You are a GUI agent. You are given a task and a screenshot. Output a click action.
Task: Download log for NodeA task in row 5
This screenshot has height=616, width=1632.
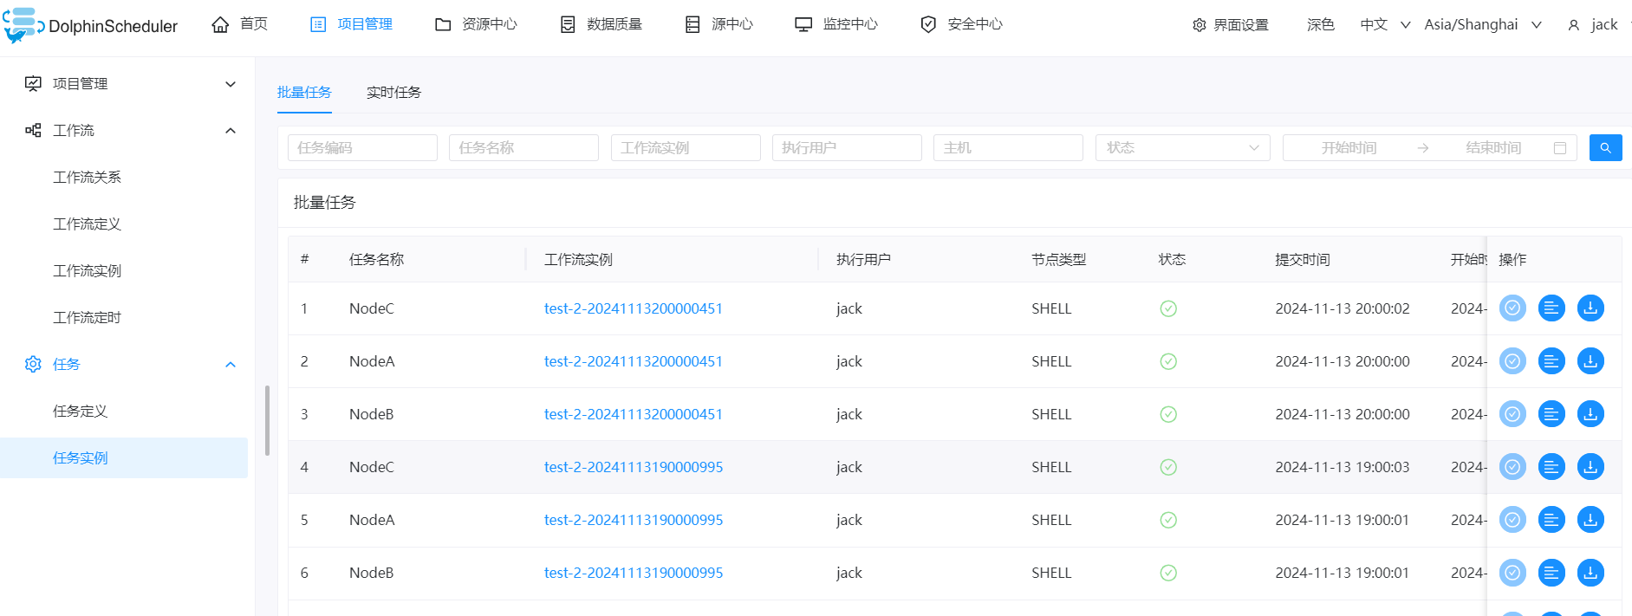click(1590, 520)
